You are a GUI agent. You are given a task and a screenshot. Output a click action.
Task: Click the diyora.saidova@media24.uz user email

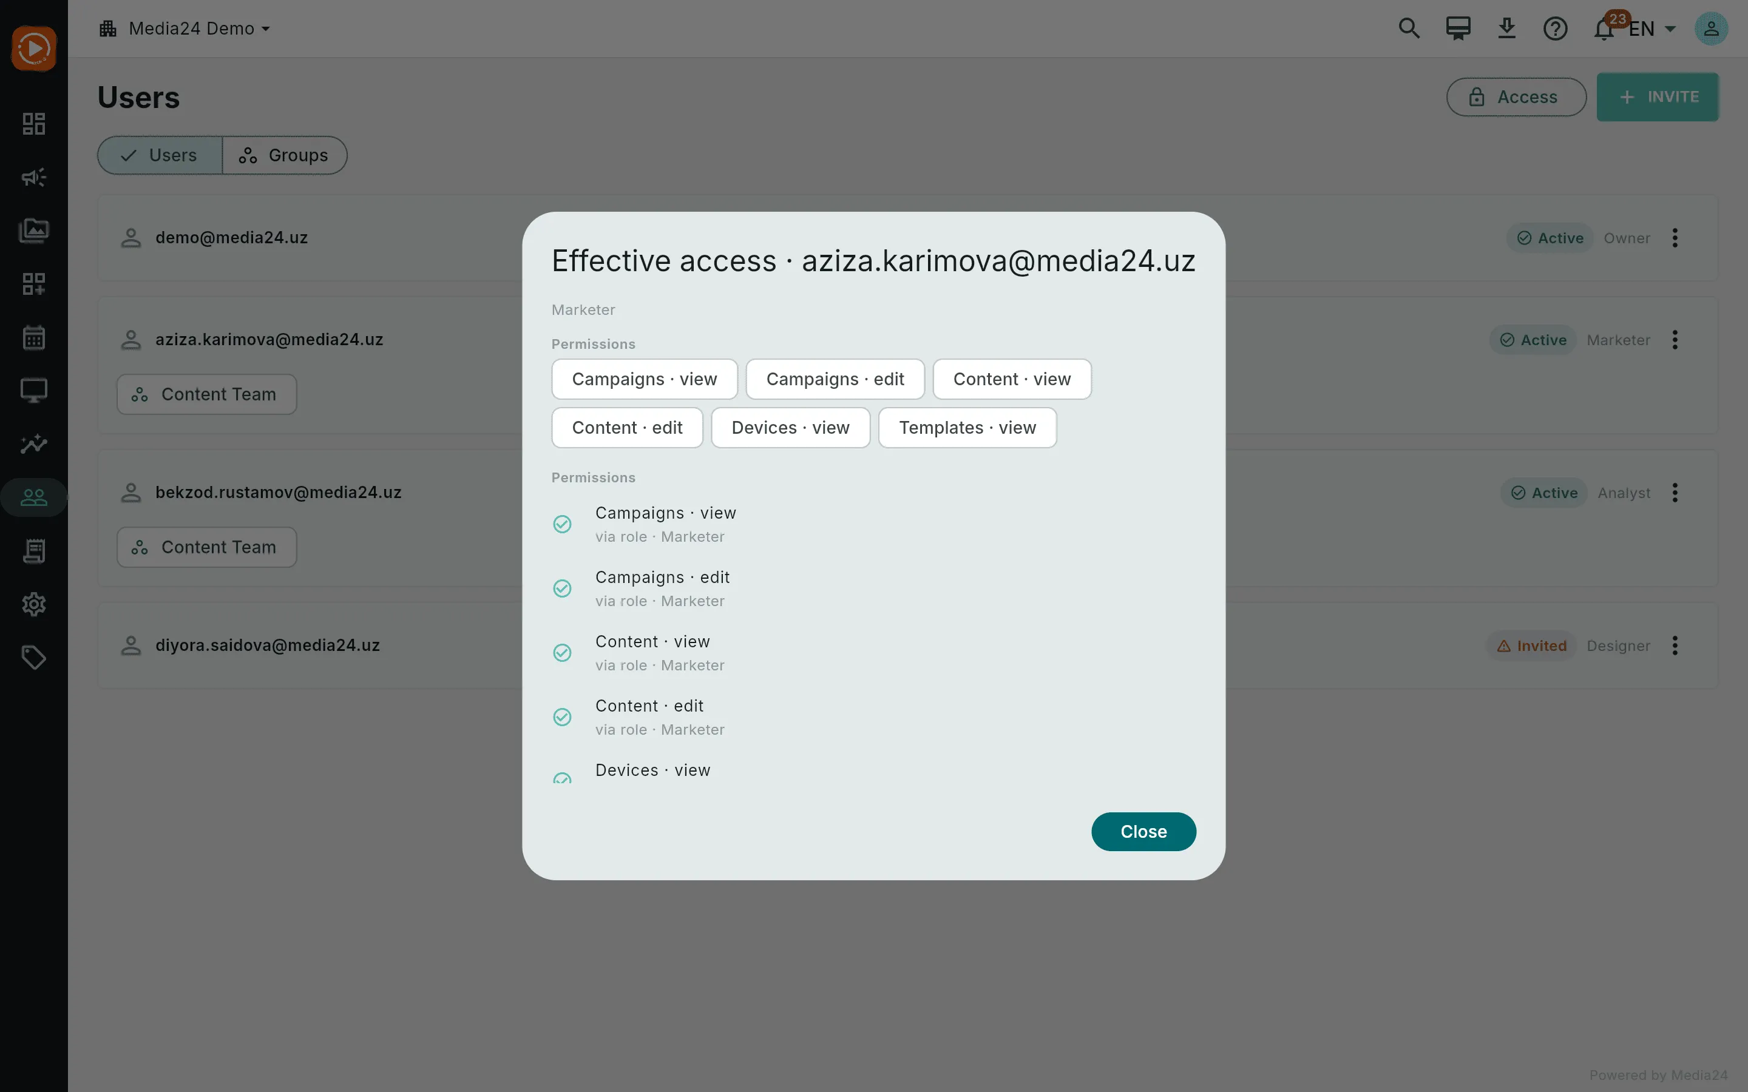coord(267,645)
